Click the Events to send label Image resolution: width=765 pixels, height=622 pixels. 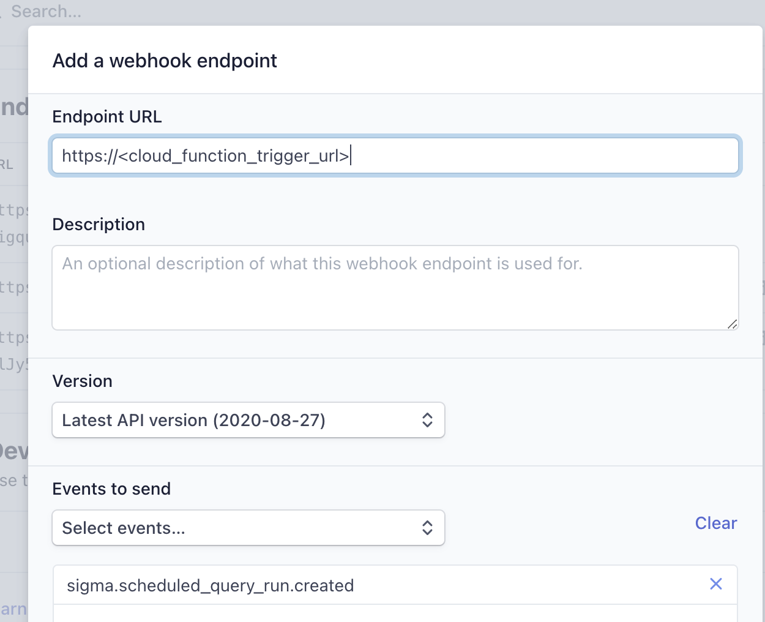pyautogui.click(x=111, y=489)
